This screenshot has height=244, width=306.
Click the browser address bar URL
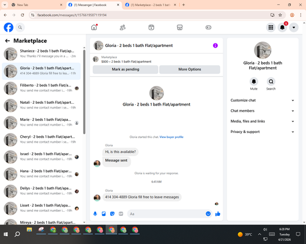click(72, 15)
